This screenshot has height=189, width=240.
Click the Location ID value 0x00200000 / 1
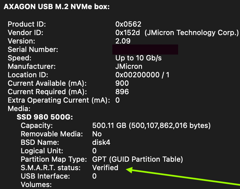pyautogui.click(x=142, y=75)
